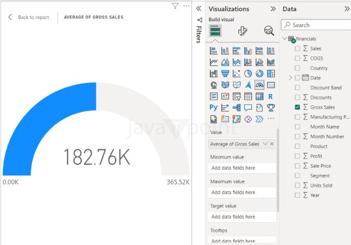Remove Average of Gross Sales field
Screen dimensions: 351x245
click(x=272, y=144)
